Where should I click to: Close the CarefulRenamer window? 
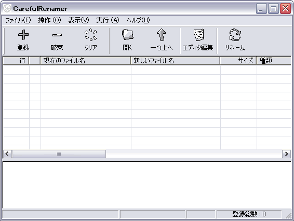[285, 9]
